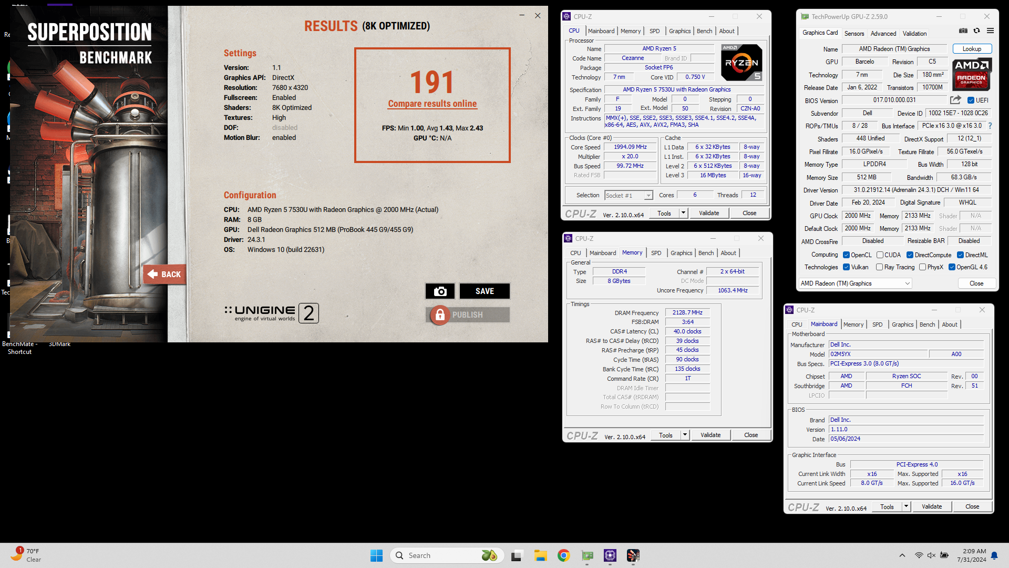Open Windows Start menu
This screenshot has width=1009, height=568.
tap(376, 555)
